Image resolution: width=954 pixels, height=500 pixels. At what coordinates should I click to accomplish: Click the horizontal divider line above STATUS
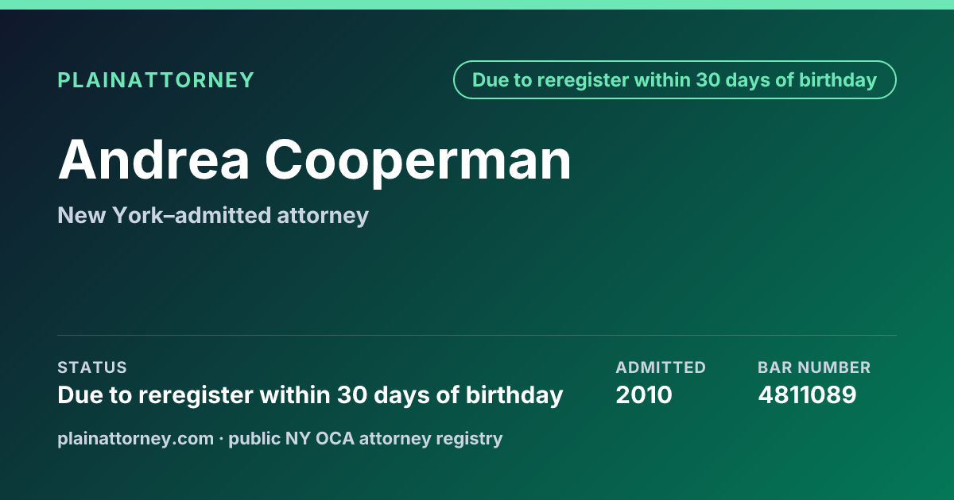tap(477, 335)
